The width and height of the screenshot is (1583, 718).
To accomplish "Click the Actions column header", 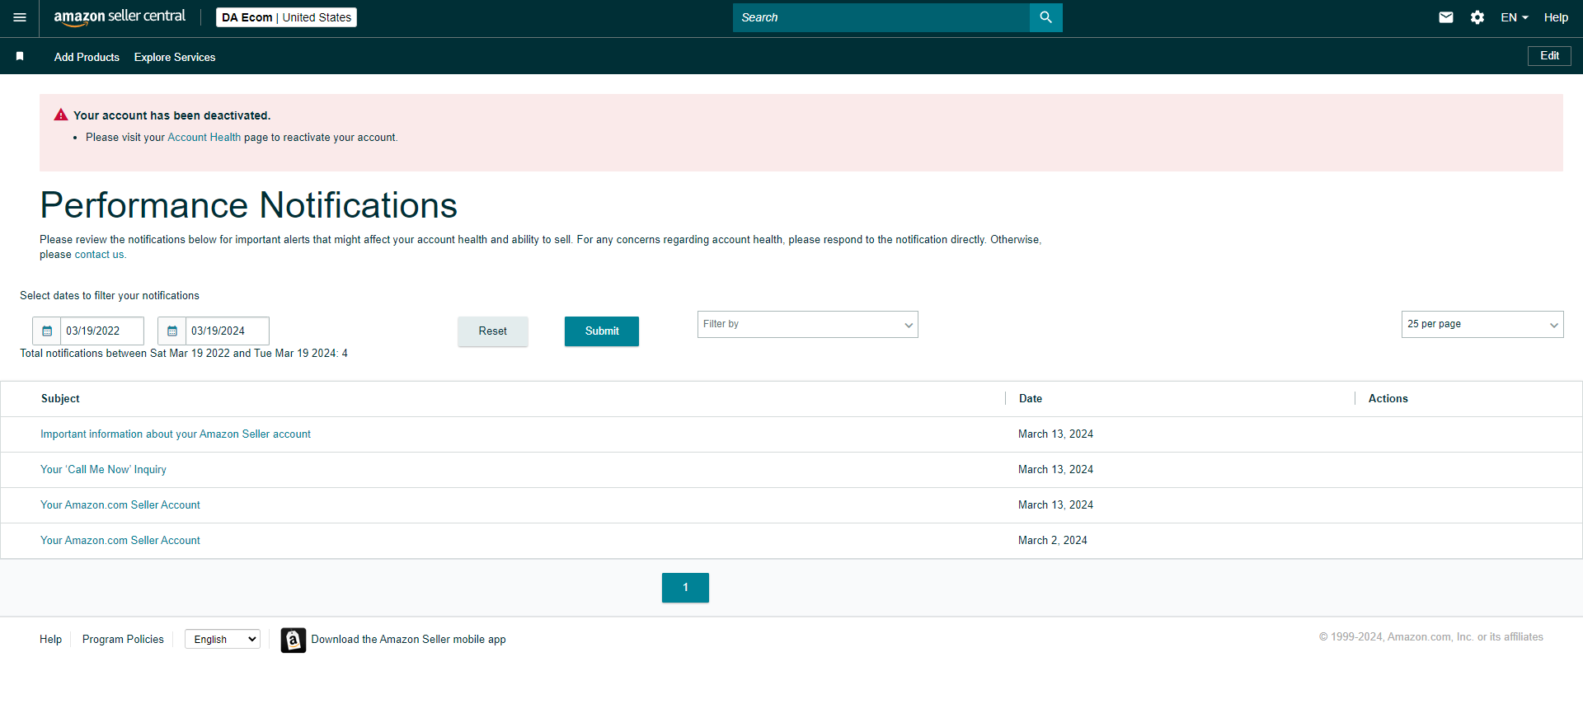I will 1388,399.
